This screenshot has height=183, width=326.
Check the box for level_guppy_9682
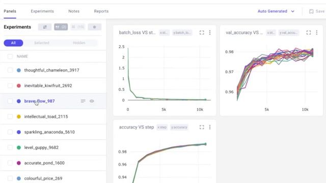tap(10, 147)
